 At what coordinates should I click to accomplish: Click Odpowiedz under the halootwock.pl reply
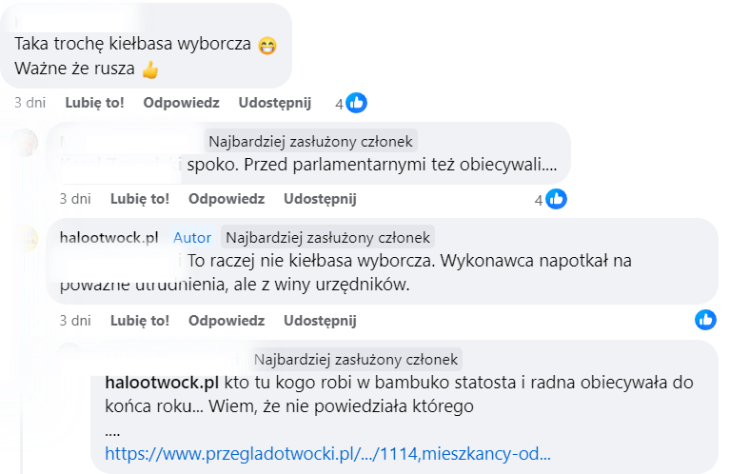coord(226,320)
